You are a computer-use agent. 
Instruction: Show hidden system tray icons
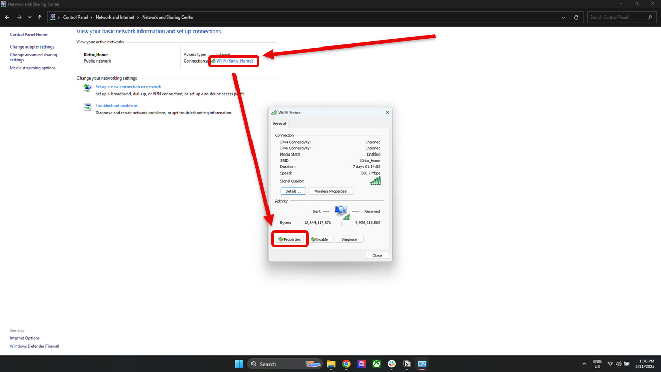pos(584,364)
